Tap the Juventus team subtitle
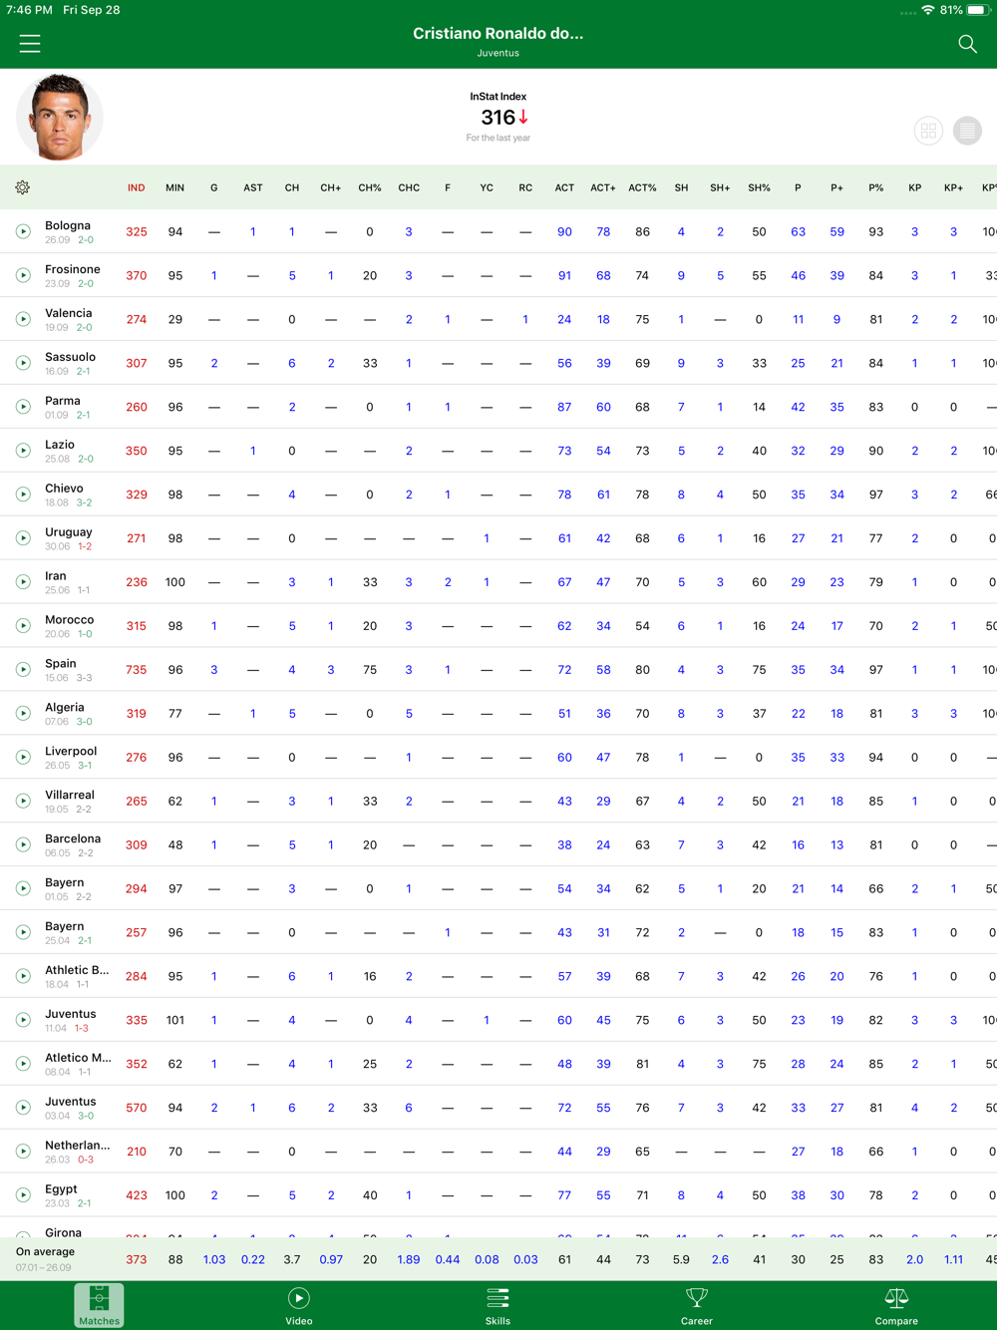 (x=498, y=53)
